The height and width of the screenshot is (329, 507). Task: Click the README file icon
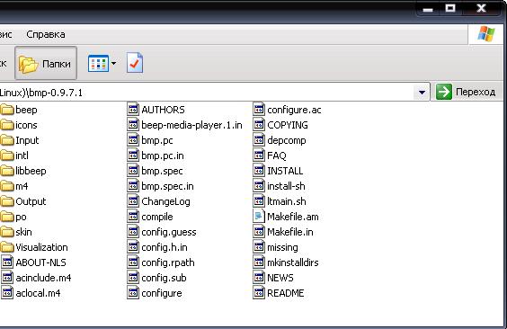click(258, 293)
